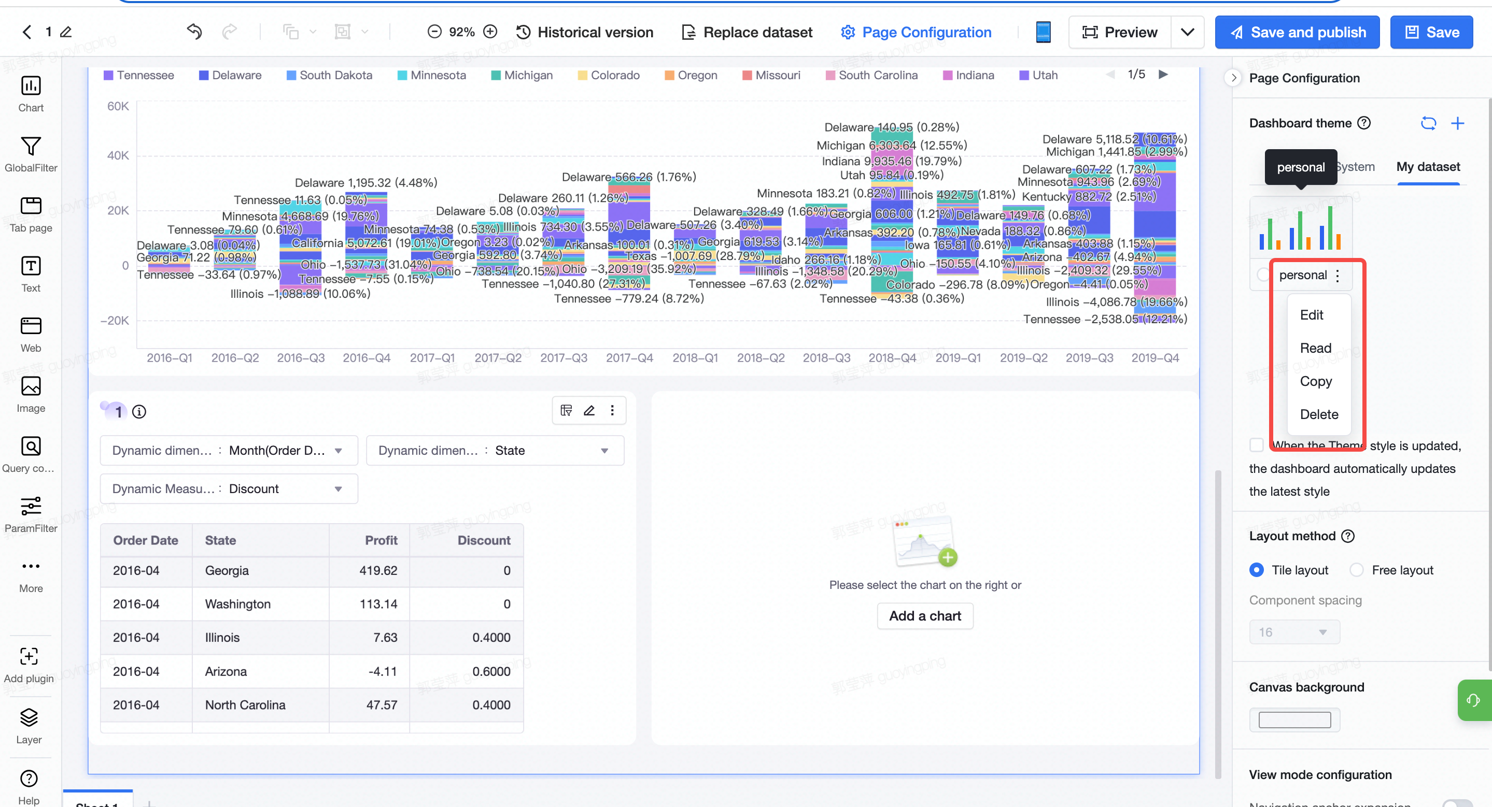
Task: Toggle Oregon series in chart legend
Action: click(691, 75)
